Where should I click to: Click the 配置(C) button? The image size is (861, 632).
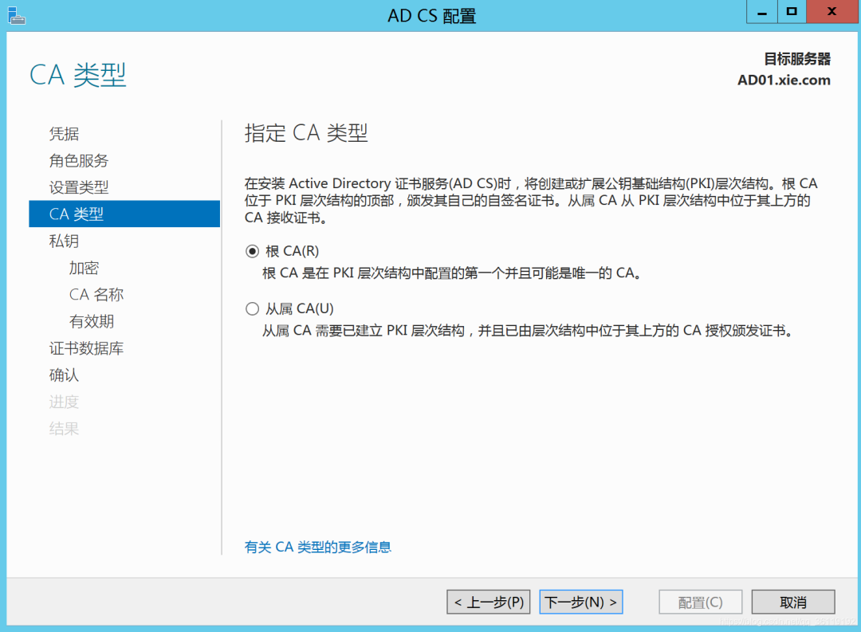point(700,603)
